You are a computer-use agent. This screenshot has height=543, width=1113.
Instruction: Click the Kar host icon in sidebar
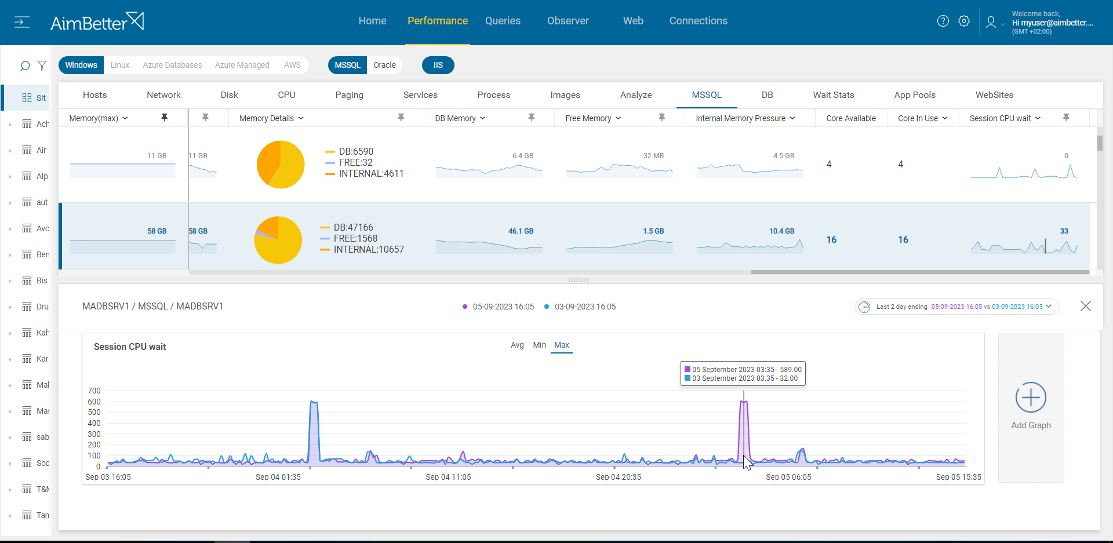click(x=27, y=359)
